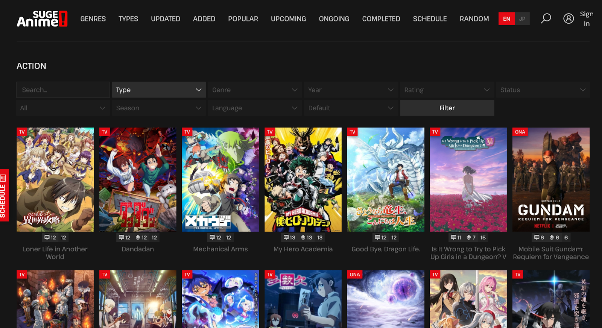Viewport: 602px width, 328px height.
Task: Open the GENRES menu
Action: click(93, 19)
